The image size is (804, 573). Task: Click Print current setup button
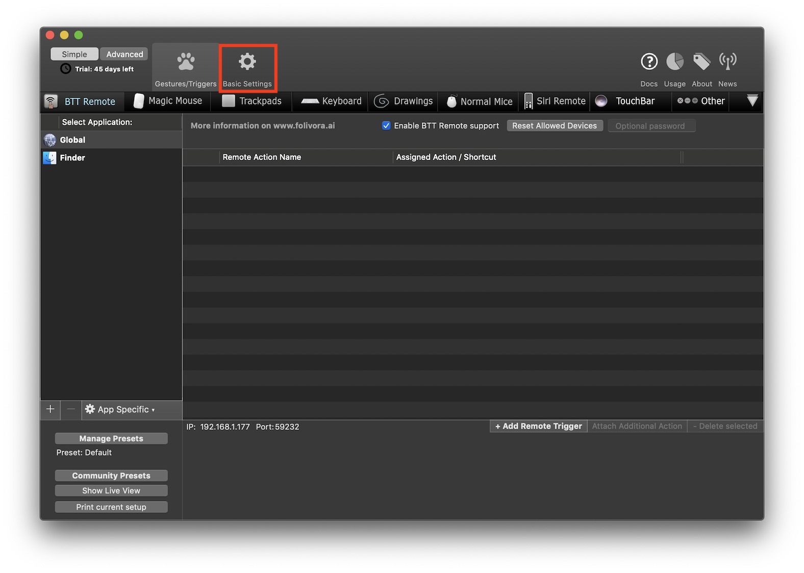click(111, 507)
